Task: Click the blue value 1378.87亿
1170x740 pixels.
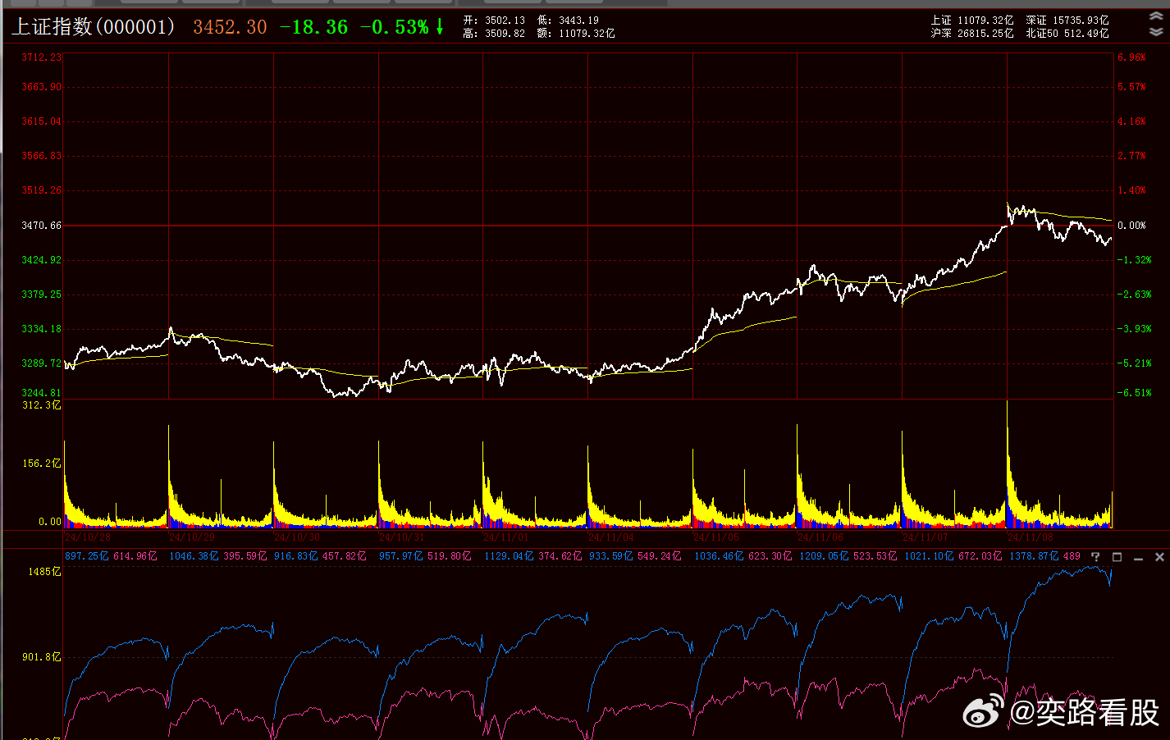Action: pyautogui.click(x=1035, y=556)
